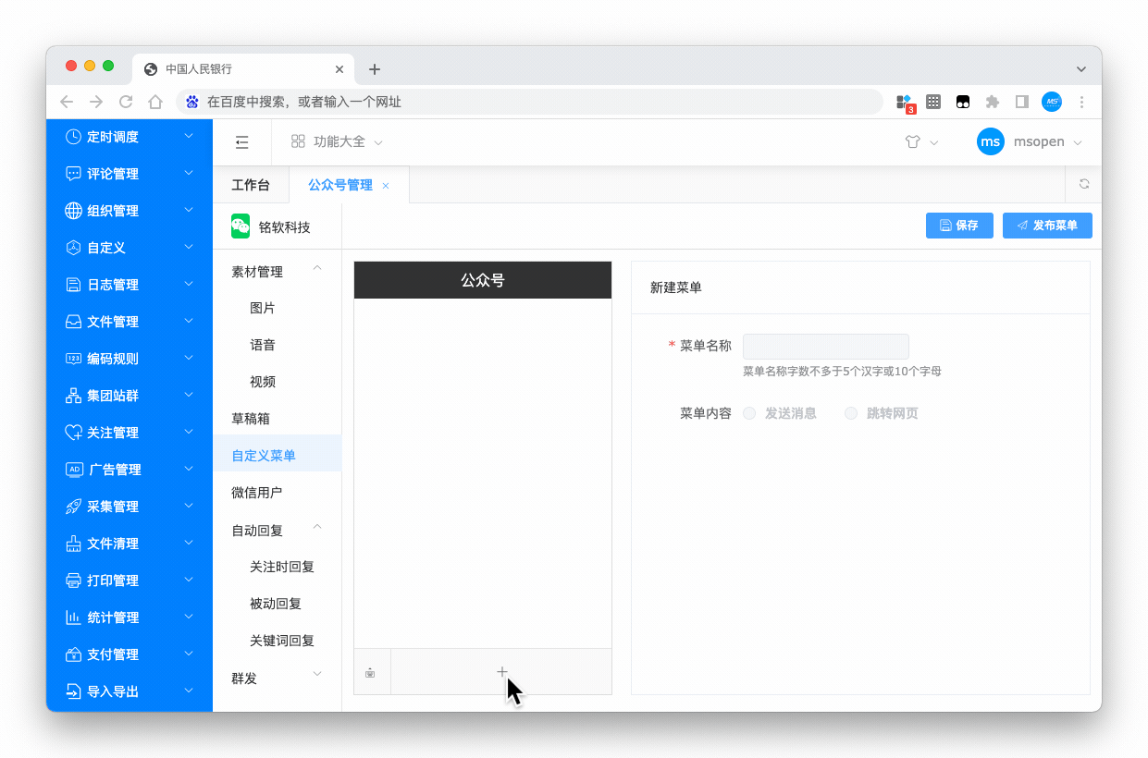Reload page using browser refresh icon
The height and width of the screenshot is (758, 1148).
[x=126, y=102]
